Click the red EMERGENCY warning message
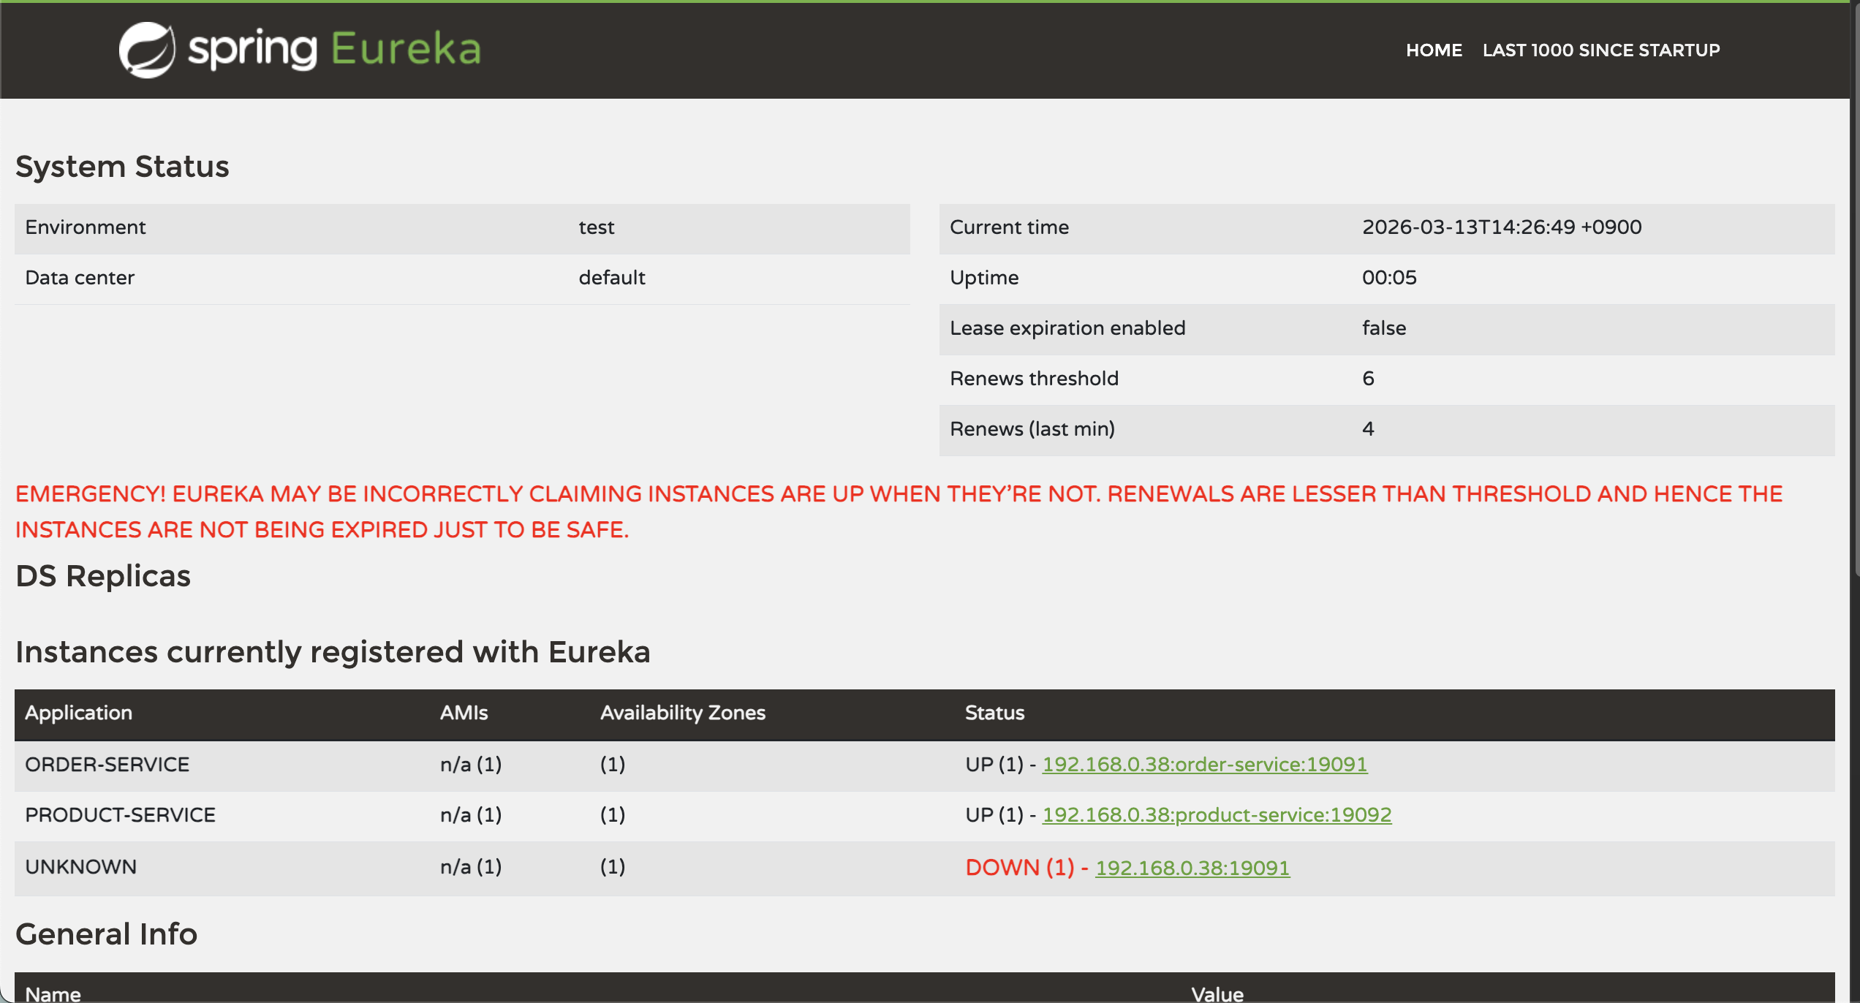This screenshot has height=1003, width=1860. click(898, 511)
